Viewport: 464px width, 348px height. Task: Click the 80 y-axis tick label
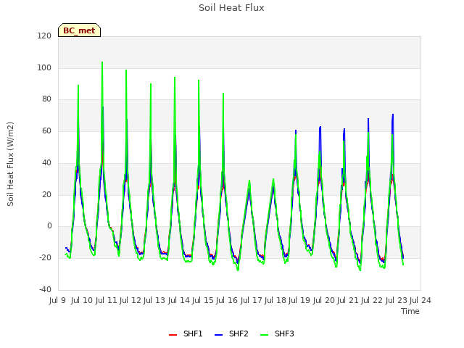point(46,99)
